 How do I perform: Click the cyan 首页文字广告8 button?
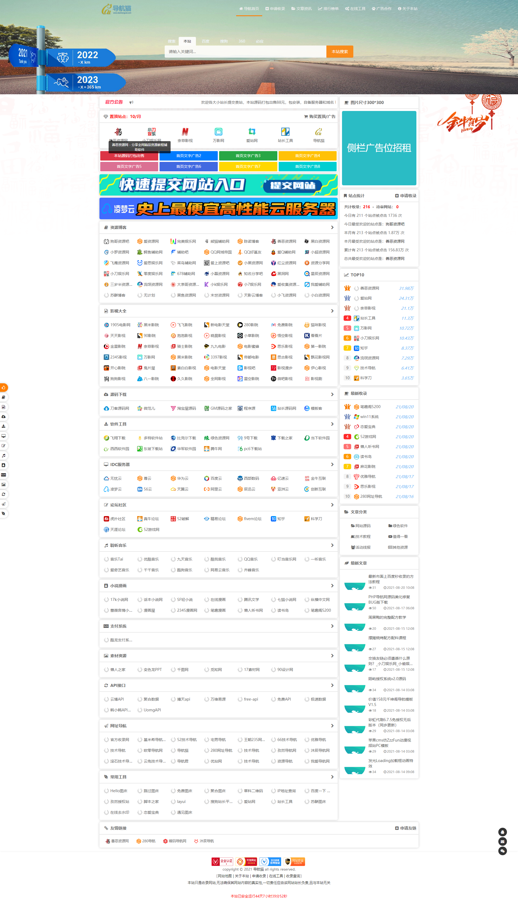pos(308,167)
